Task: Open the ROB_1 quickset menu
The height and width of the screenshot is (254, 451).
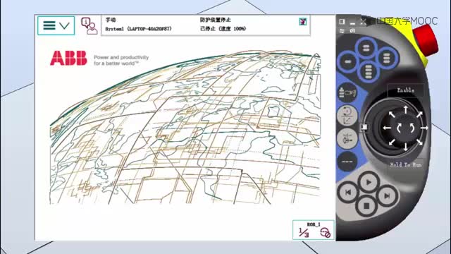Action: (314, 230)
